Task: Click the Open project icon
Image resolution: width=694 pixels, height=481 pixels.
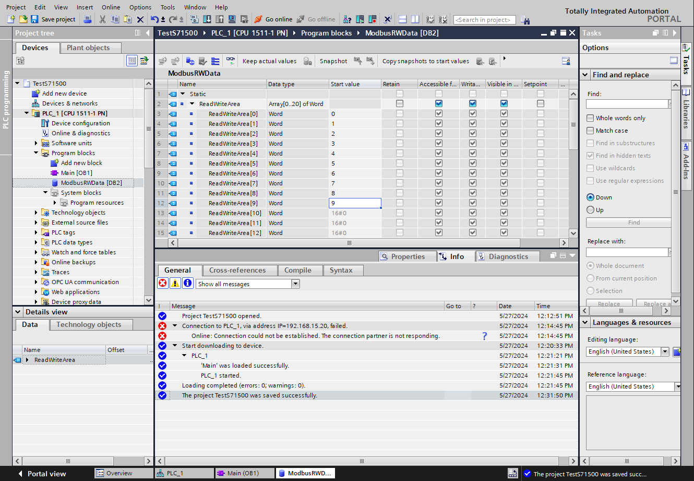Action: tap(23, 19)
